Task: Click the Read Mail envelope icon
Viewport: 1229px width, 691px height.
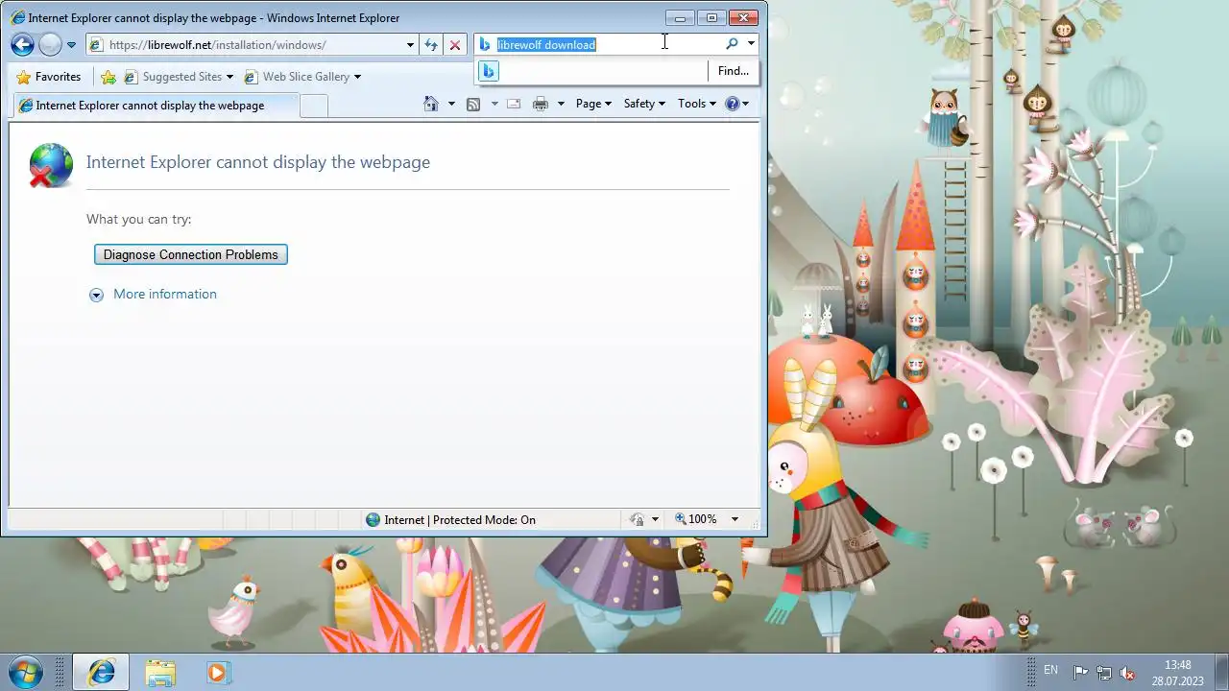Action: click(514, 104)
